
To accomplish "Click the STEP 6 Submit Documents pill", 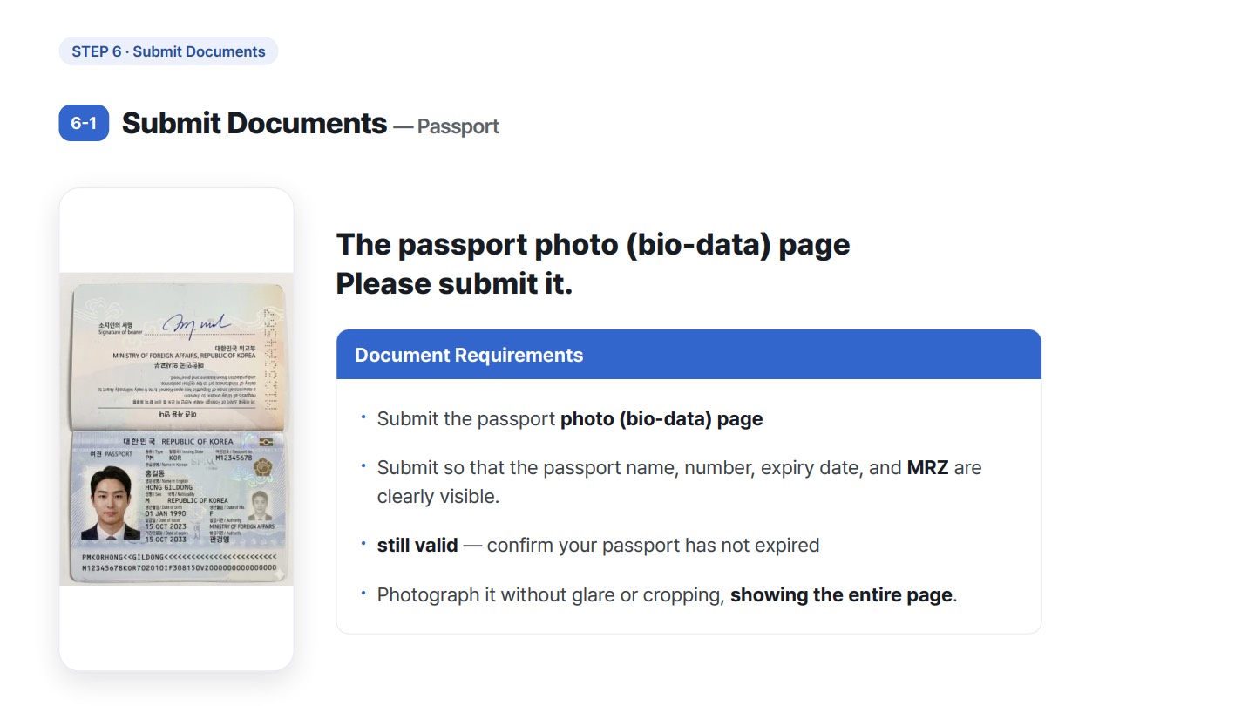I will [168, 51].
